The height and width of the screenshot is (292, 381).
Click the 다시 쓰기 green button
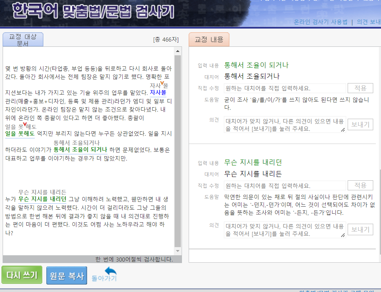point(22,275)
